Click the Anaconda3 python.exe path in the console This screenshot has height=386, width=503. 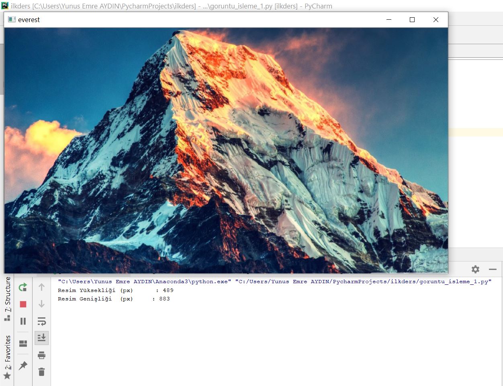145,282
